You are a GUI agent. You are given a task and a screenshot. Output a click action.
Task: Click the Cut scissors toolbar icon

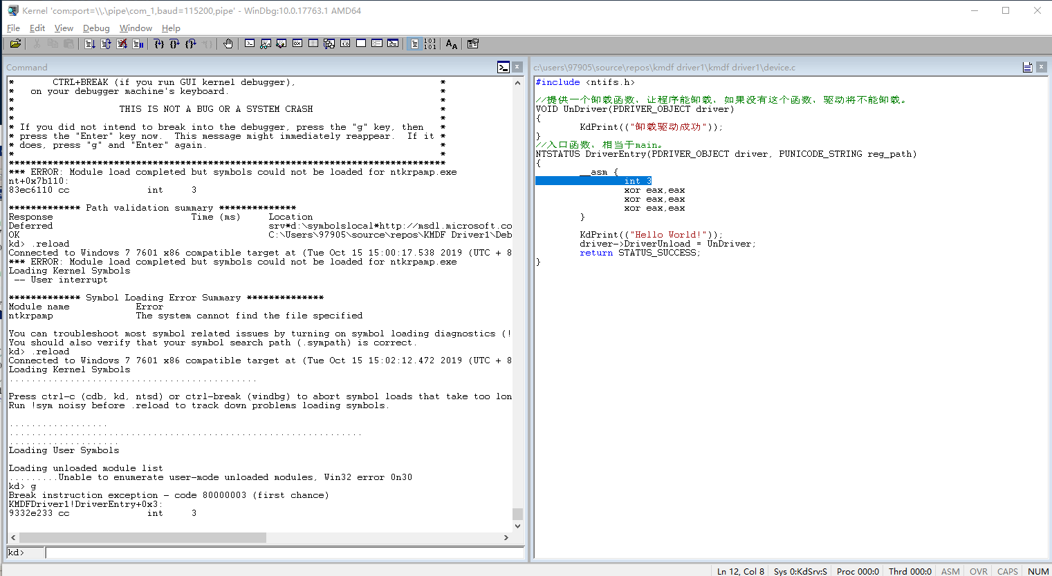[37, 44]
